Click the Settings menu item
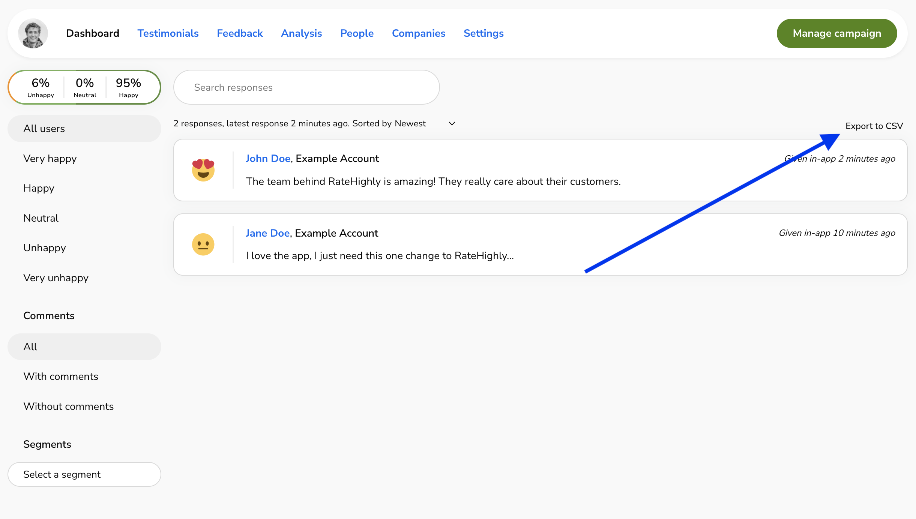This screenshot has height=519, width=916. [483, 33]
